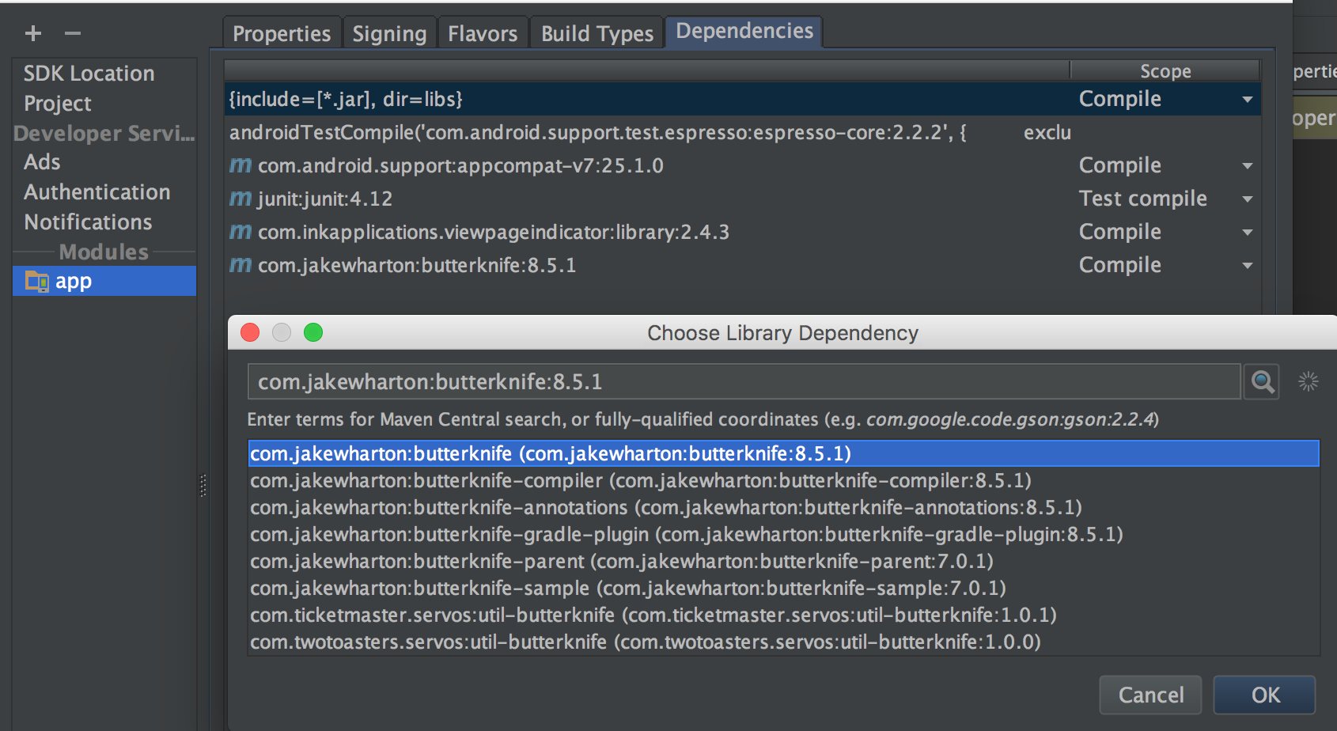
Task: Choose com.ticketmaster.servos:util-butterknife result
Action: coord(783,615)
